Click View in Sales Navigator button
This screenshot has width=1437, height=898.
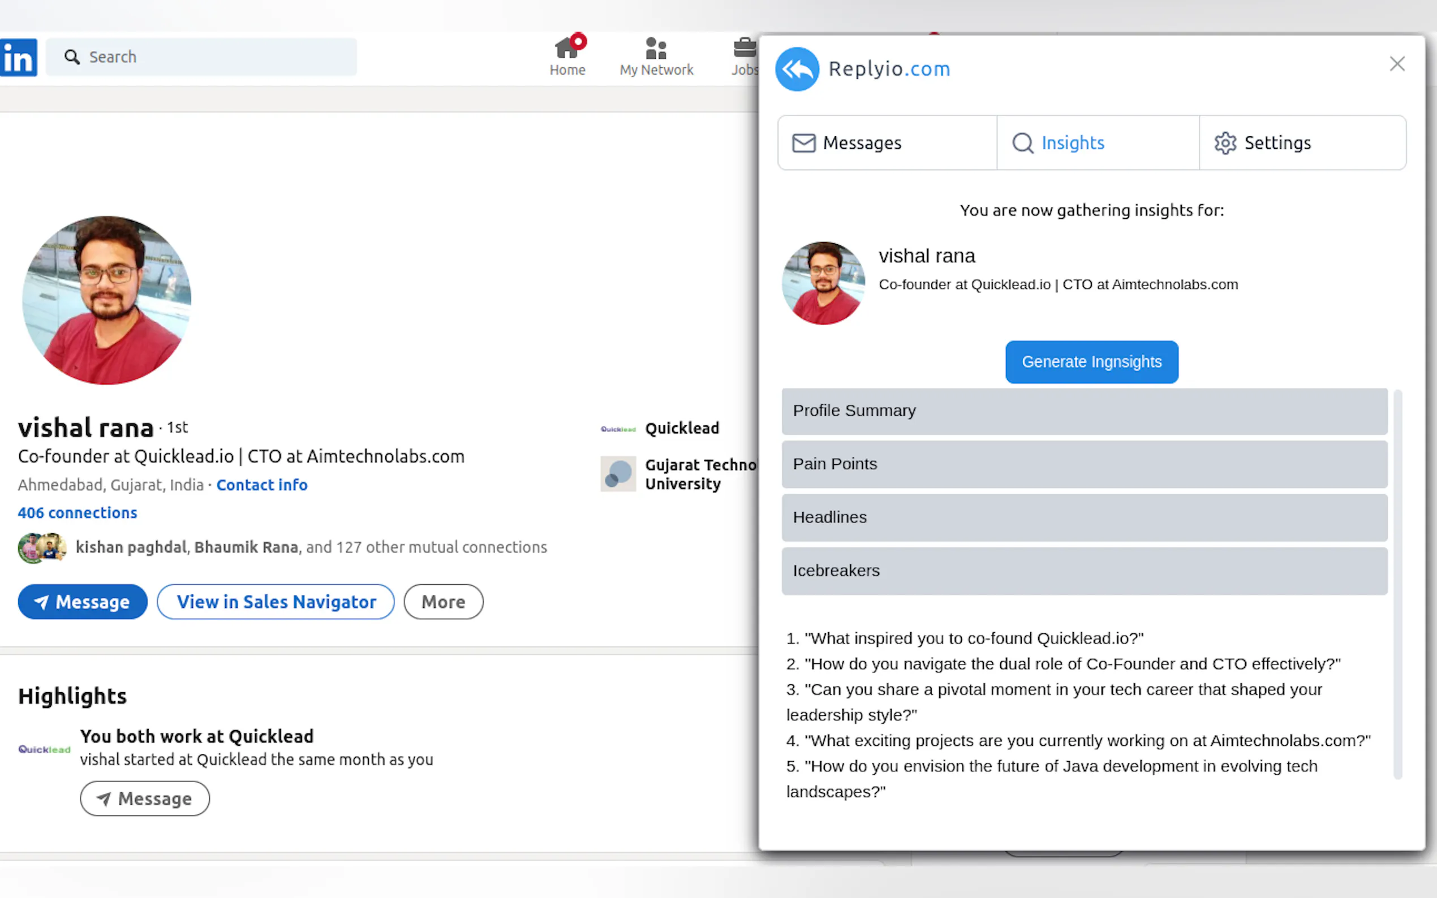pyautogui.click(x=276, y=602)
